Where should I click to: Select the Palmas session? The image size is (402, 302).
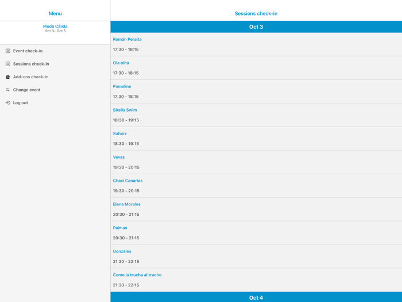click(256, 233)
